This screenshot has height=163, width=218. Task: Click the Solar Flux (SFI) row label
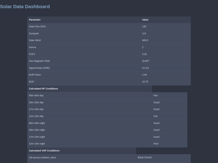point(37,27)
